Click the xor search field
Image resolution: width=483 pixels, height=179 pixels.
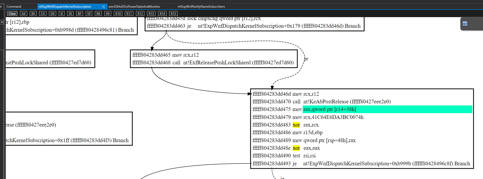[472, 24]
